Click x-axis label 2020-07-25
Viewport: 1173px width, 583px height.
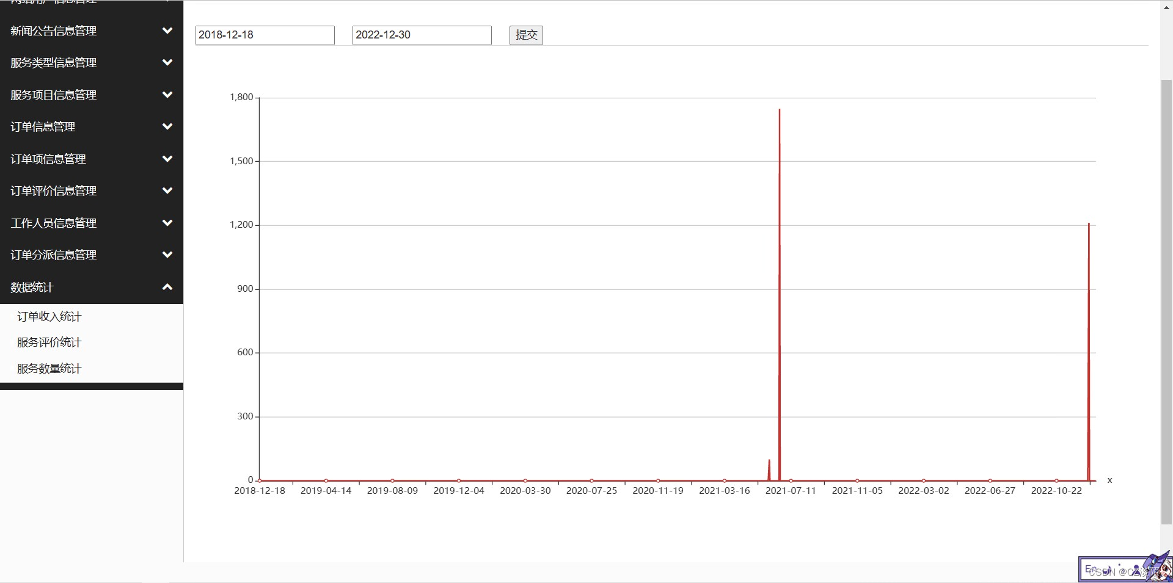pos(591,491)
